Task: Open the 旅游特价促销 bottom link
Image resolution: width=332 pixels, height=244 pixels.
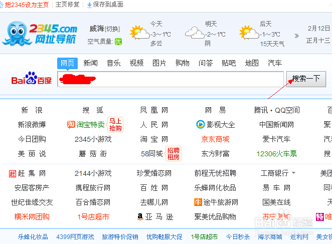Action: click(120, 236)
